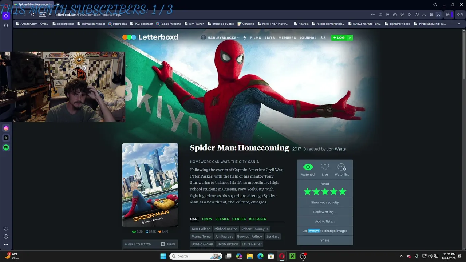Click Show your activity
466x262 pixels.
325,202
